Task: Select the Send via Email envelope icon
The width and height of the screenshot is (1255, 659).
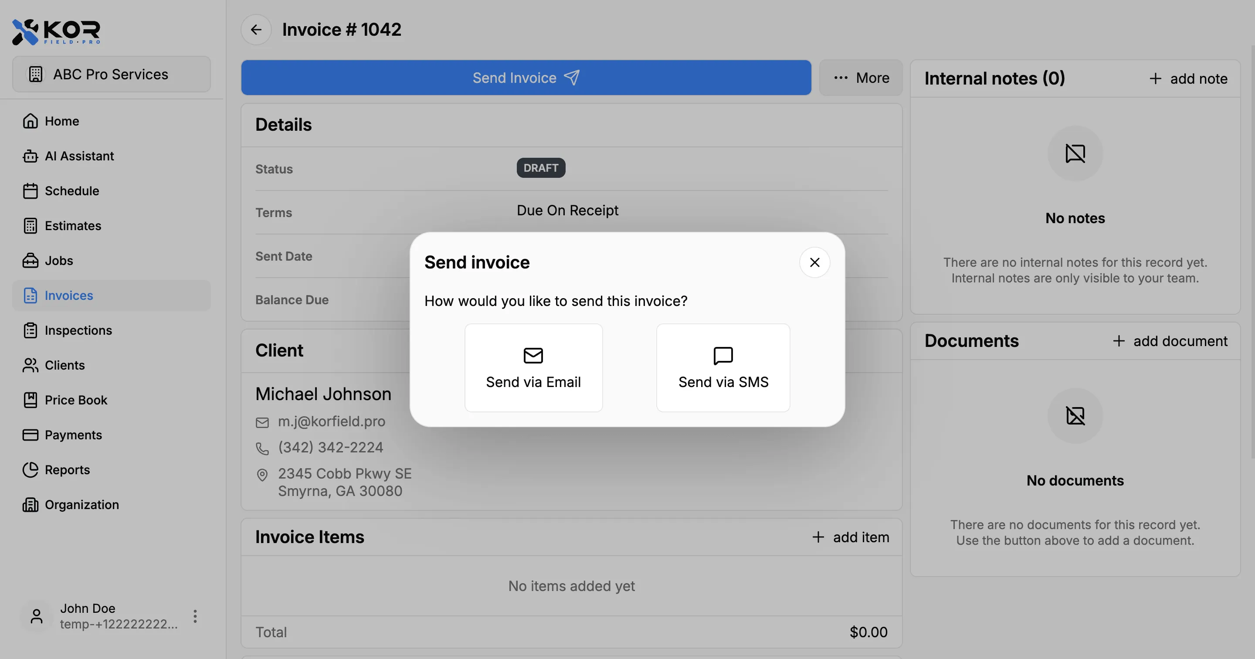Action: pyautogui.click(x=533, y=355)
